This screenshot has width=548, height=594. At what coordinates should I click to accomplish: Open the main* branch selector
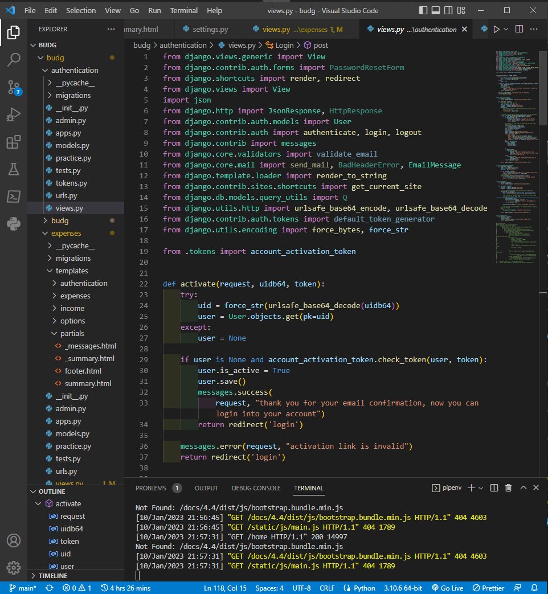click(x=23, y=588)
